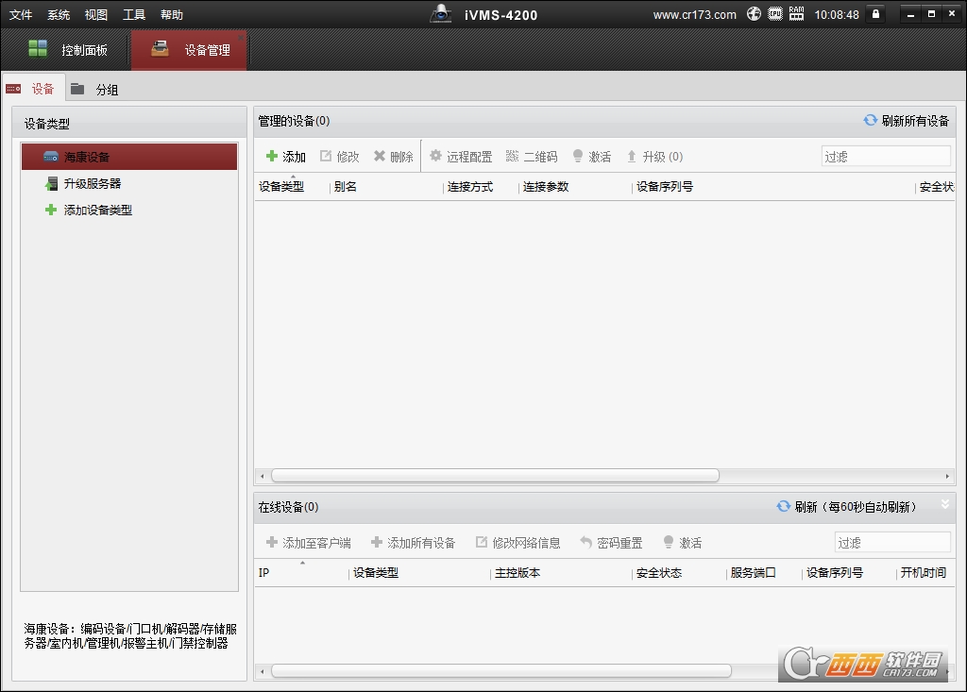The width and height of the screenshot is (967, 692).
Task: Click the RAM usage icon in title bar
Action: pos(796,14)
